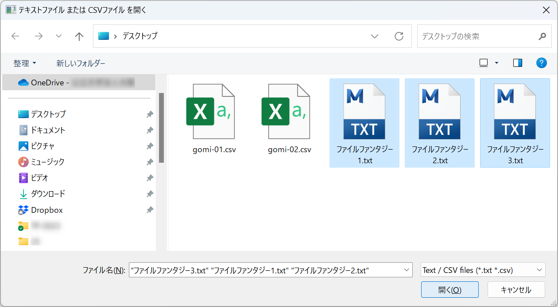The image size is (558, 307).
Task: Click the Up one level arrow
Action: pyautogui.click(x=79, y=36)
